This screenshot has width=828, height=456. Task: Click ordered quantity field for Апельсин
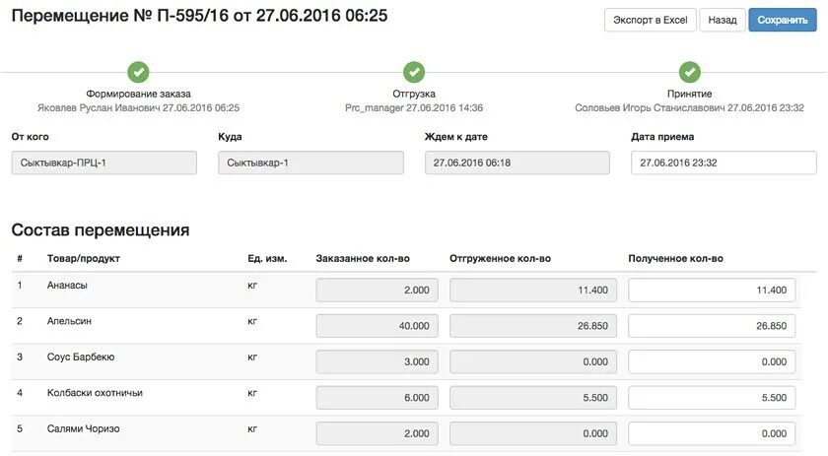pyautogui.click(x=377, y=326)
